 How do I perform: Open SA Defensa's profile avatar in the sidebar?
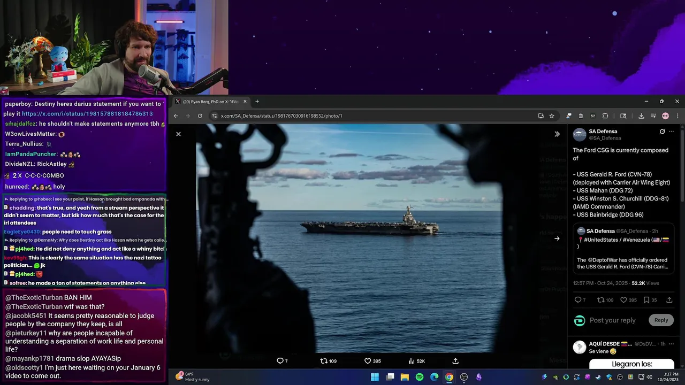pyautogui.click(x=580, y=135)
